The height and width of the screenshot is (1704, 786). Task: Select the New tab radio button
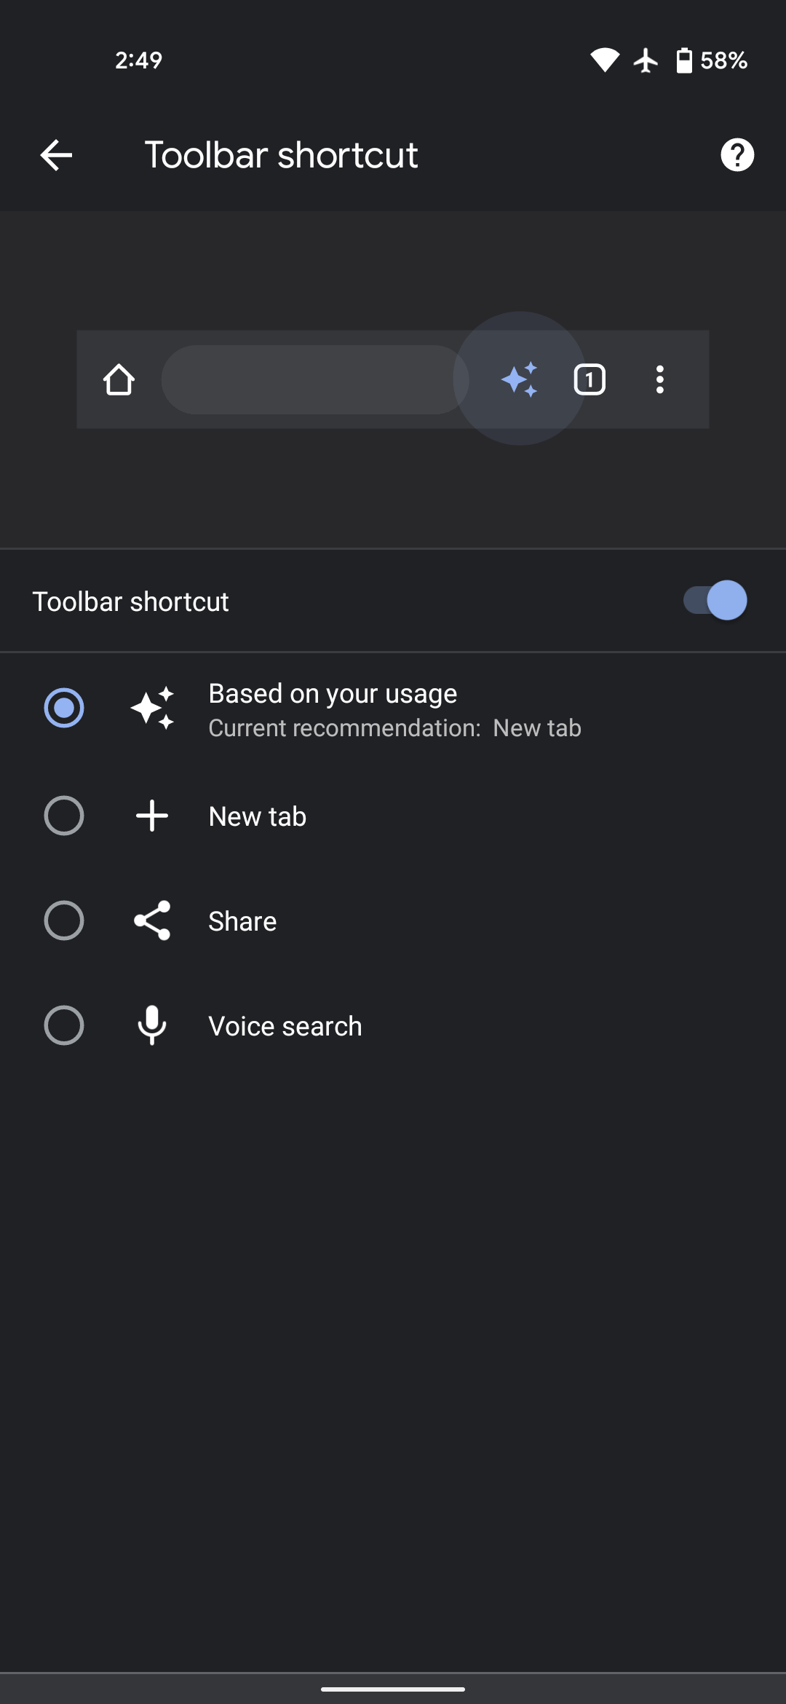(x=64, y=816)
